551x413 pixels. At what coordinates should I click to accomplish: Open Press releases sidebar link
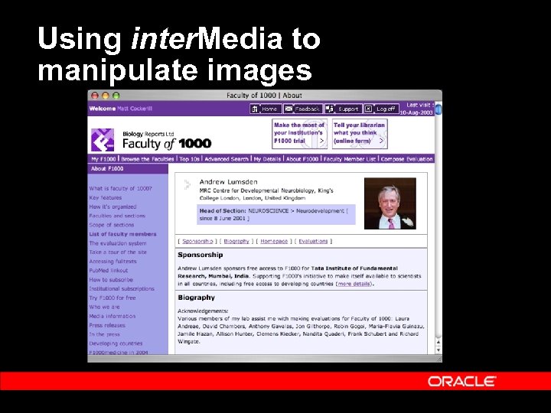pos(107,325)
